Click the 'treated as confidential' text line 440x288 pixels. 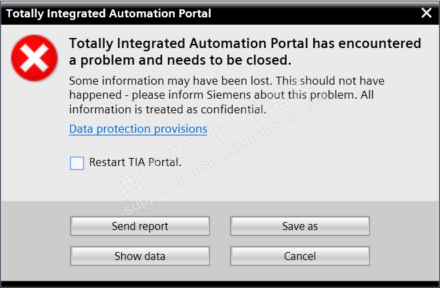tap(167, 109)
